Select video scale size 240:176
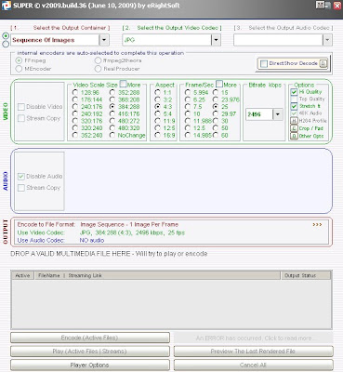 click(x=75, y=107)
